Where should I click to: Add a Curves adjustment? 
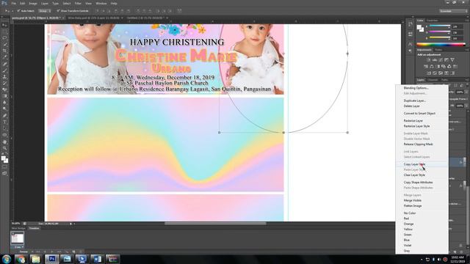(441, 60)
